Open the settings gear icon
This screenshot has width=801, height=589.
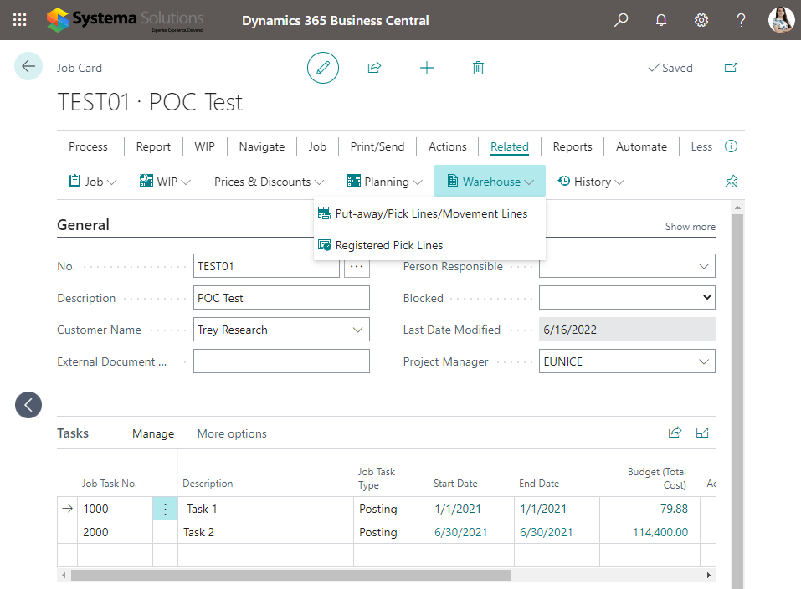(701, 20)
